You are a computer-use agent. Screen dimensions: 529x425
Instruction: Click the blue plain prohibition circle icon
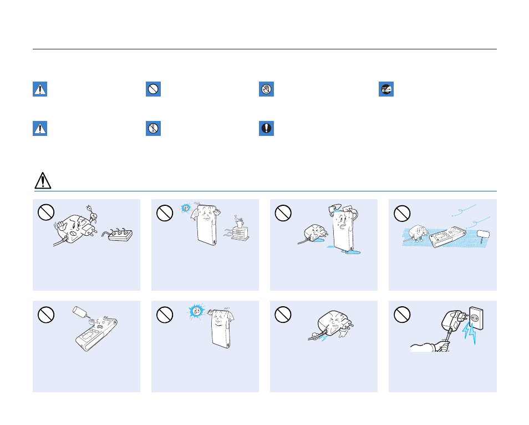point(153,89)
